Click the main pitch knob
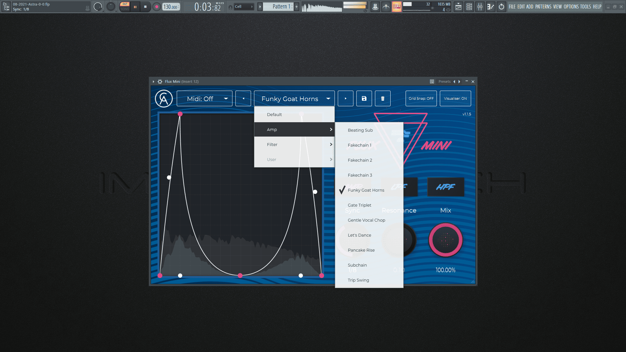The image size is (626, 352). click(x=111, y=7)
